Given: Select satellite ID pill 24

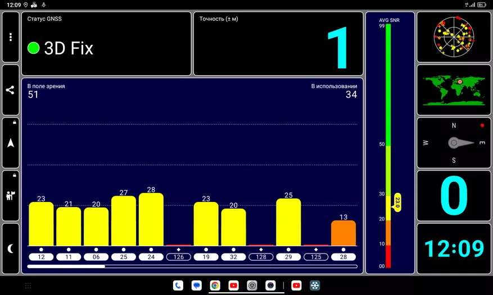Looking at the screenshot, I should (151, 257).
